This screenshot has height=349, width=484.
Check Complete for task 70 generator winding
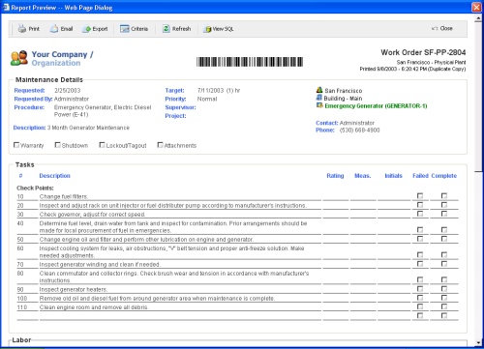click(x=444, y=264)
